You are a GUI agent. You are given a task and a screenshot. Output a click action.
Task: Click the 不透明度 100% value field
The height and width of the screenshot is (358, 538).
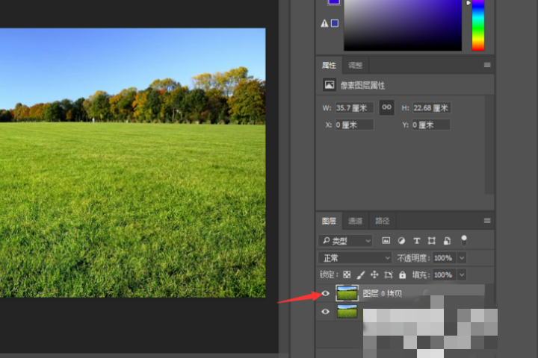(444, 257)
